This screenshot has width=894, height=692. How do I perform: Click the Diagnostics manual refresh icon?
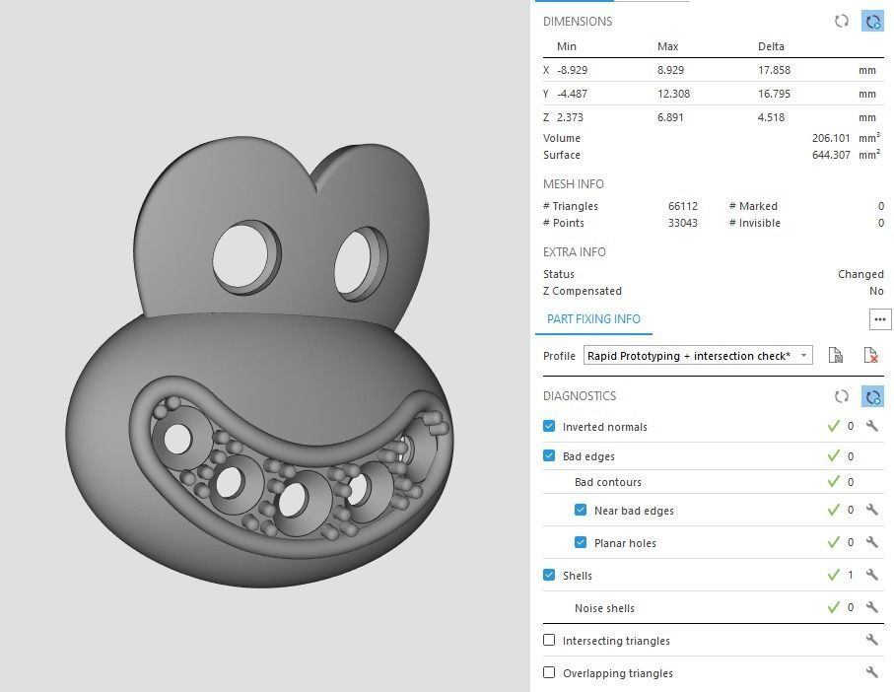[841, 396]
